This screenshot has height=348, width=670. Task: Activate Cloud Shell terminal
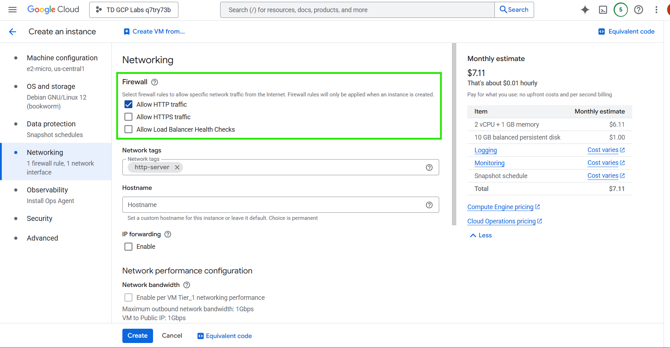(603, 10)
